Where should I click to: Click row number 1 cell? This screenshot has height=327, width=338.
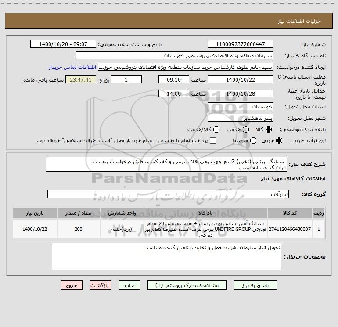pos(319,229)
